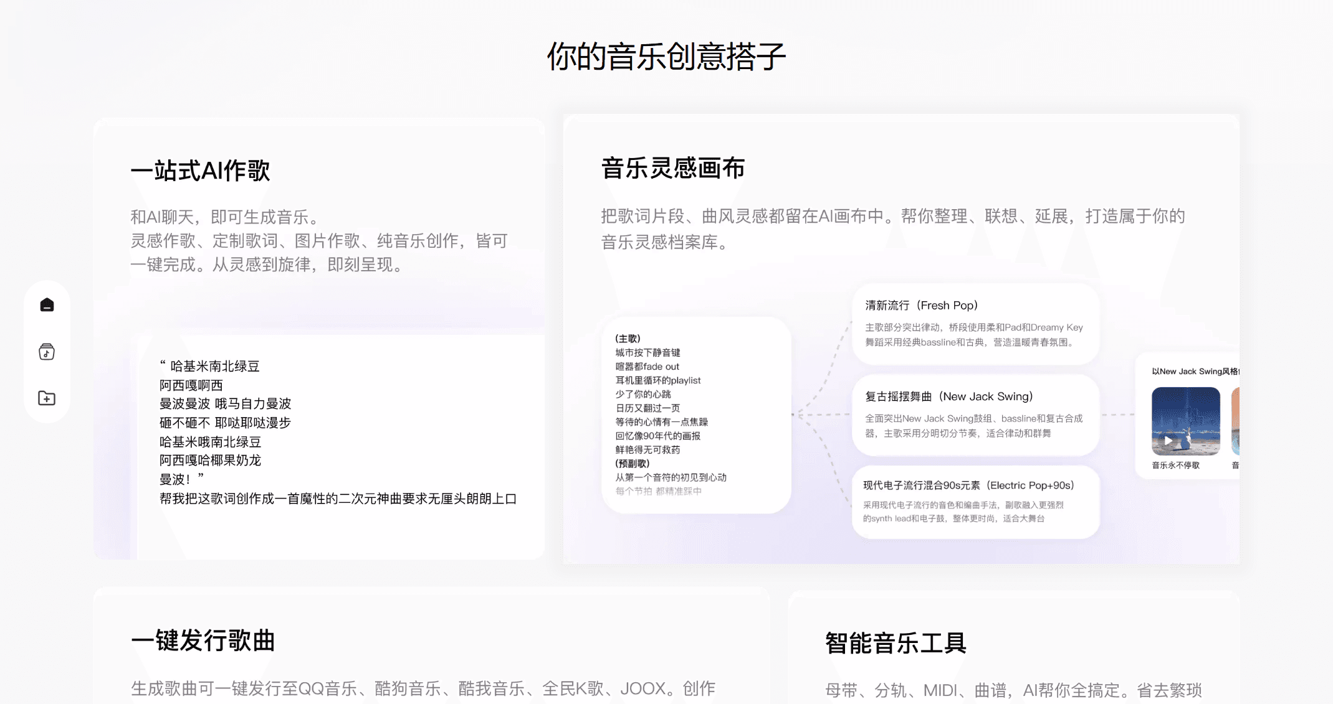This screenshot has width=1333, height=704.
Task: Click the 以New Jack Swing风格 card header
Action: pyautogui.click(x=1196, y=371)
